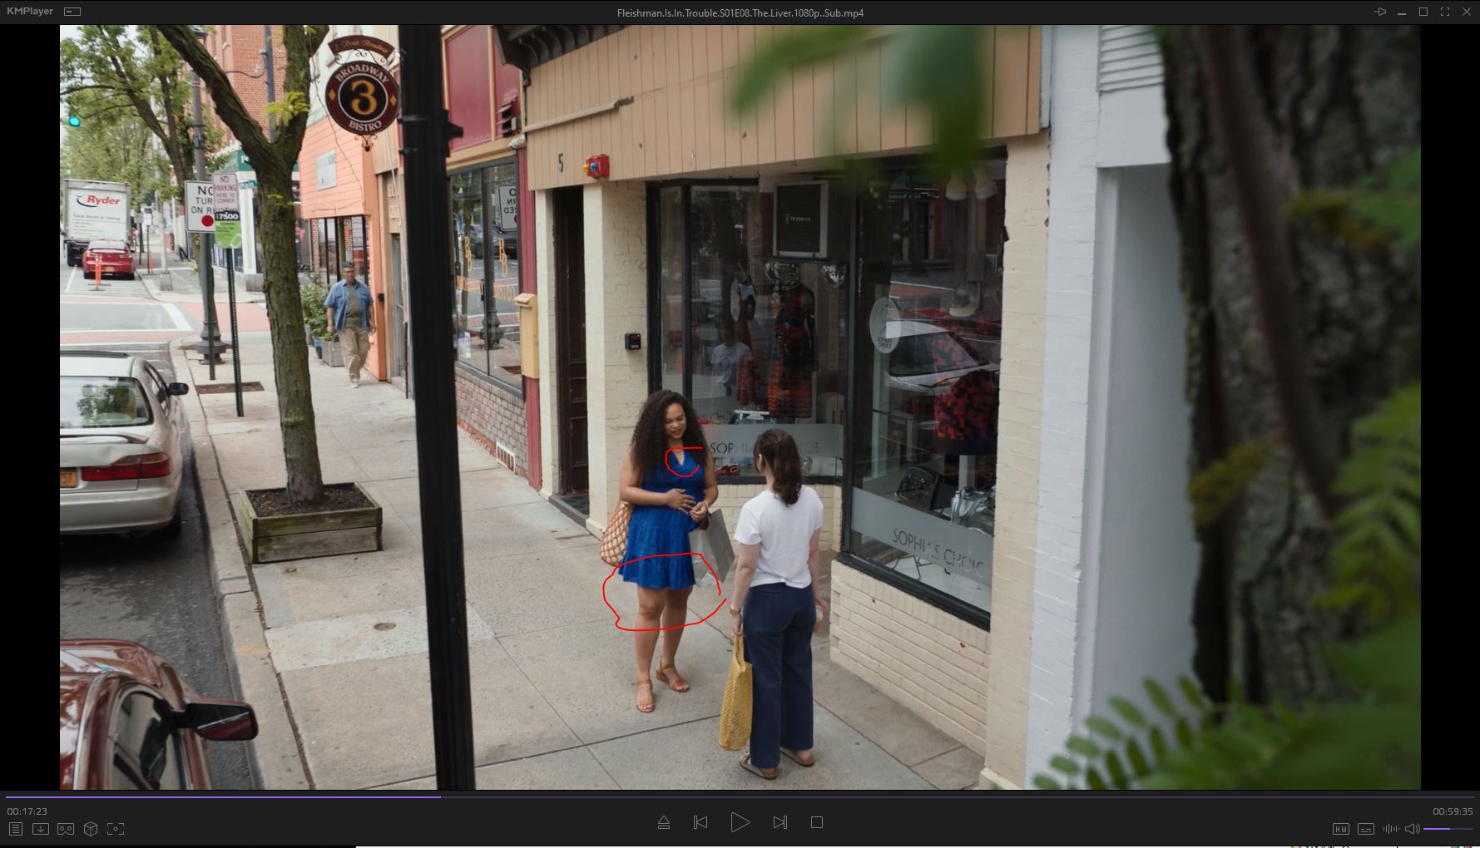Skip to the next track
The height and width of the screenshot is (848, 1480).
point(780,822)
